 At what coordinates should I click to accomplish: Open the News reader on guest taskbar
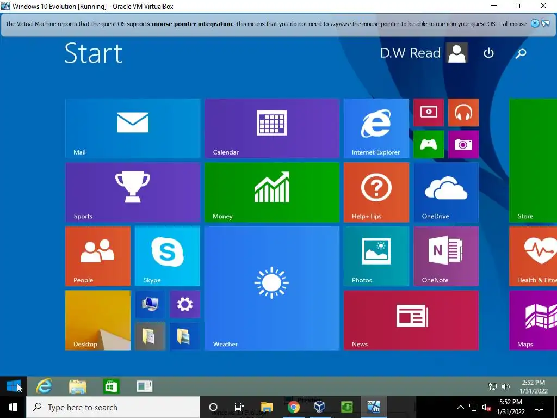(145, 386)
